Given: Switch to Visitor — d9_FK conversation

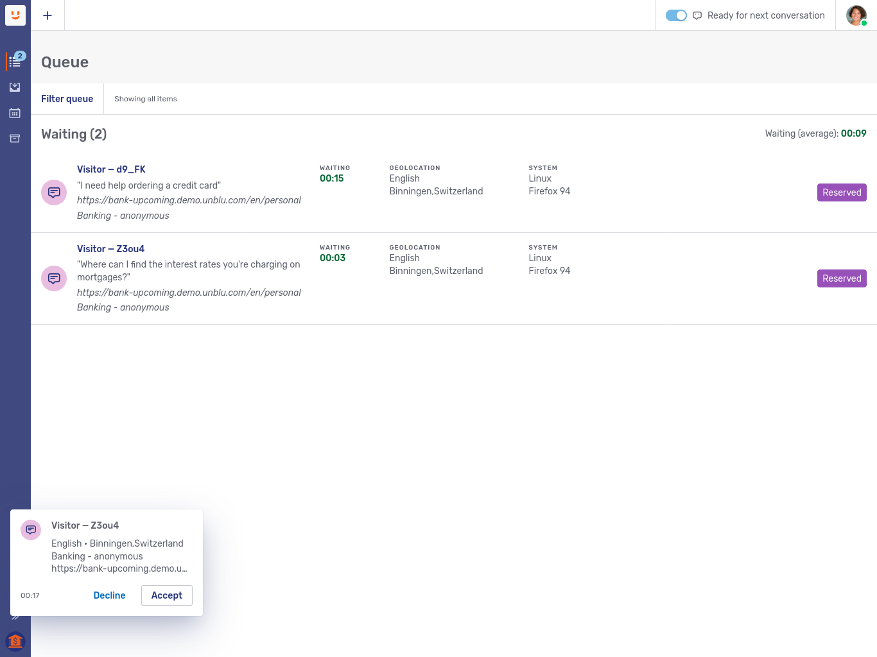Looking at the screenshot, I should pos(111,169).
